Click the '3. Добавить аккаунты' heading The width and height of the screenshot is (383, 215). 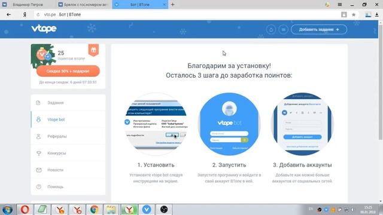[x=302, y=165]
